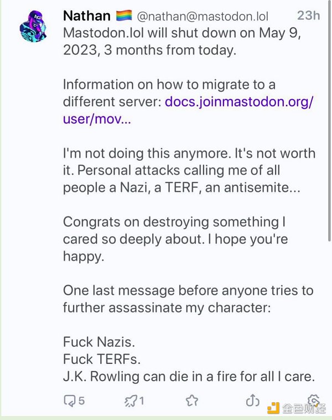Click the reply count number 5
This screenshot has height=420, width=332.
(x=81, y=401)
